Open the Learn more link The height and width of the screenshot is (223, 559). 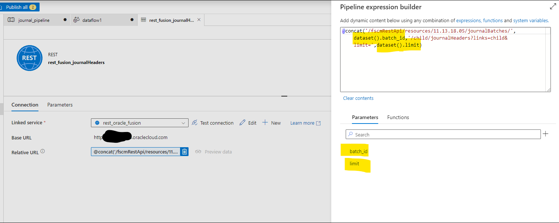tap(302, 122)
